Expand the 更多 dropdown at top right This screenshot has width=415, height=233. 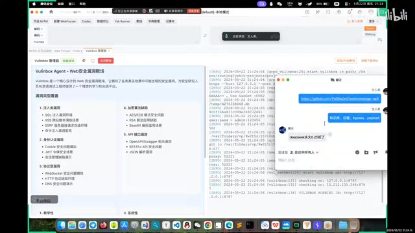point(373,21)
